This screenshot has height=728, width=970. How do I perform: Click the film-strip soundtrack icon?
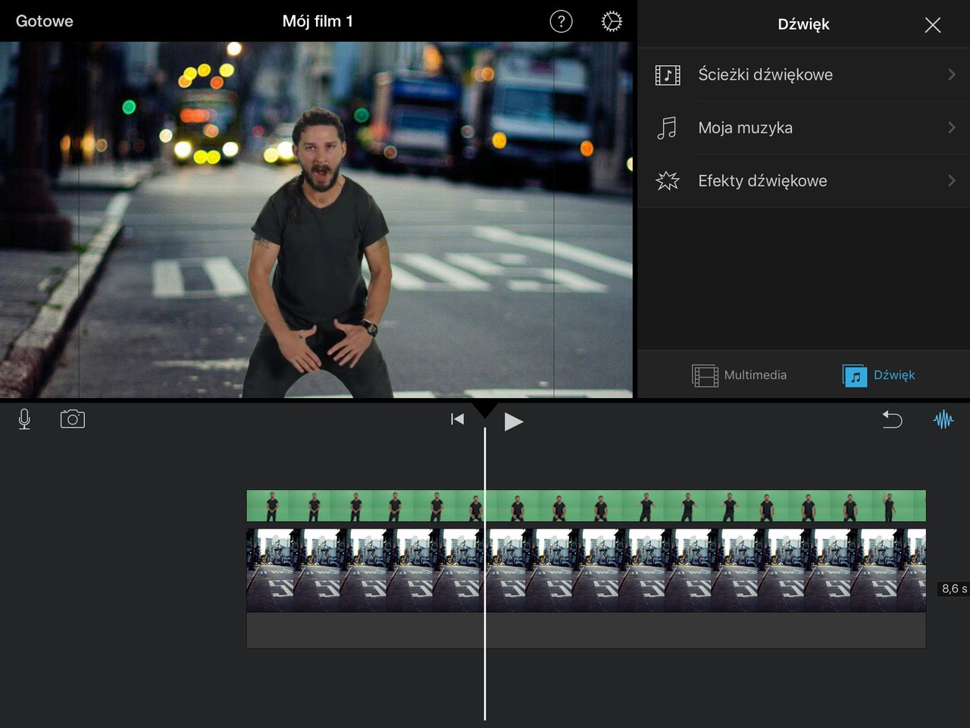[x=667, y=74]
